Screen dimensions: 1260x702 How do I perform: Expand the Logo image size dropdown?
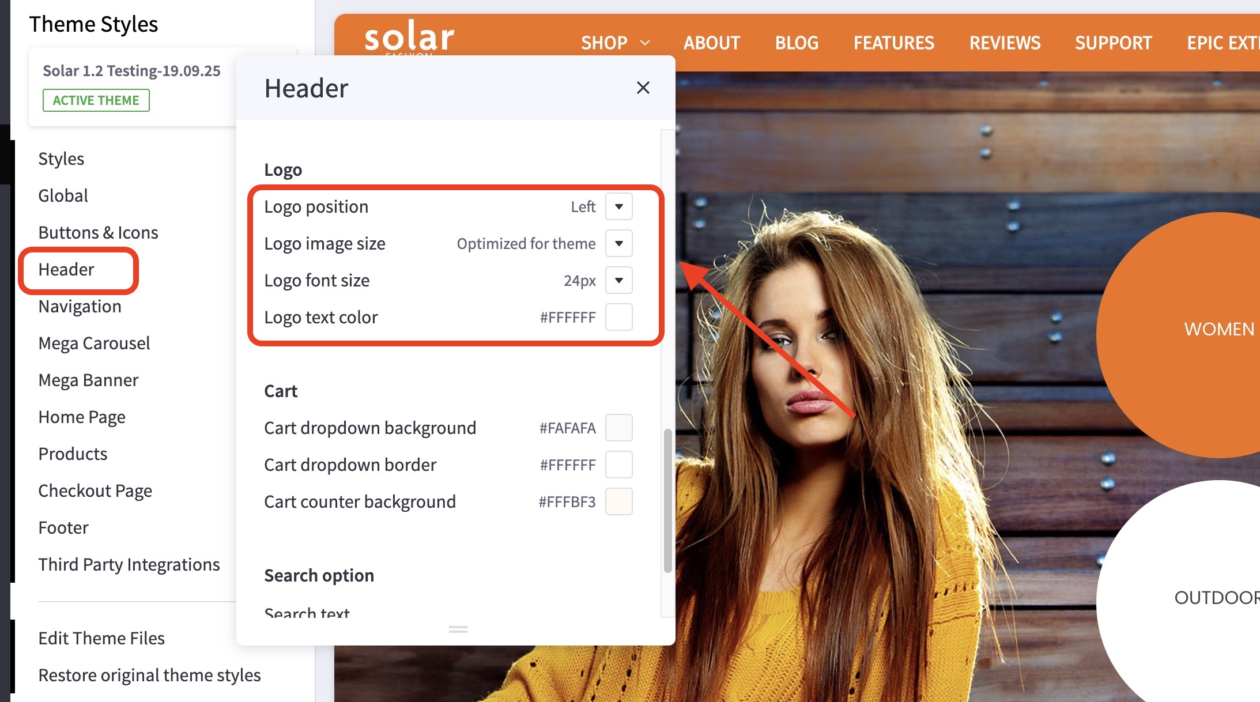coord(618,243)
